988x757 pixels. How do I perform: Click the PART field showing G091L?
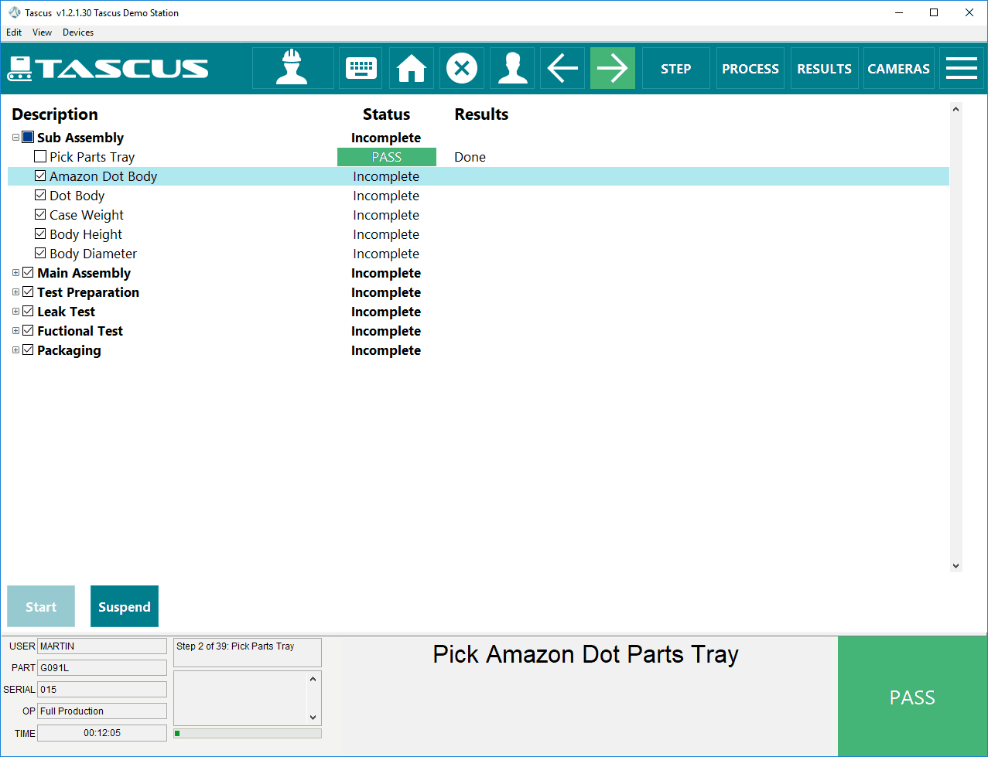point(102,668)
